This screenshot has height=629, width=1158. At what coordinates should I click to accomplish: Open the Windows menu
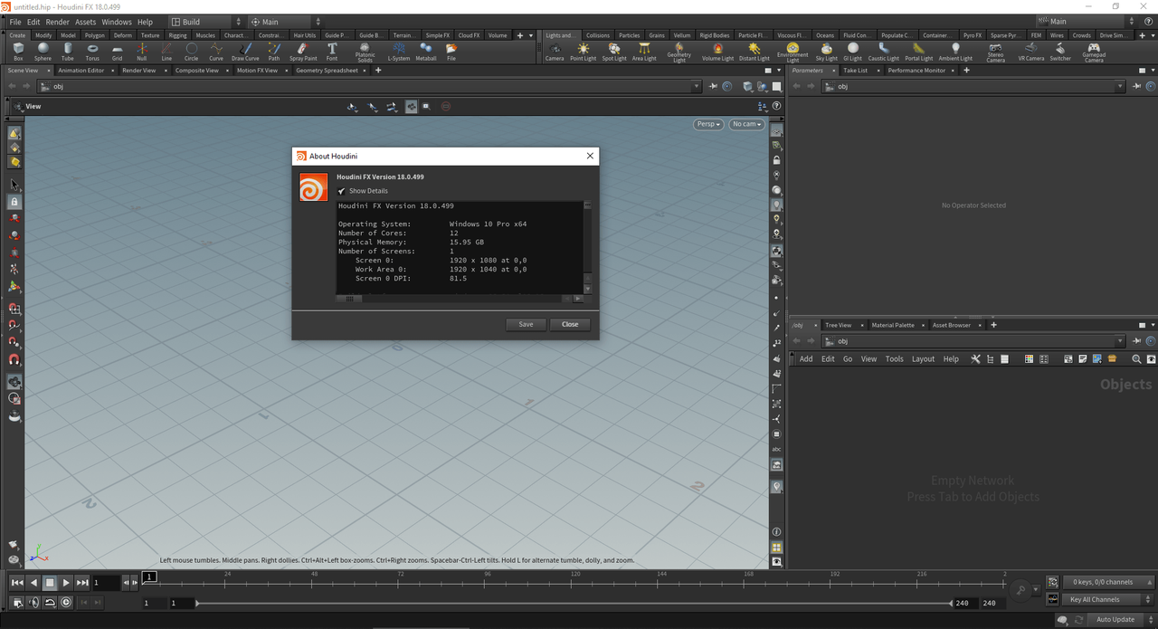(x=116, y=22)
